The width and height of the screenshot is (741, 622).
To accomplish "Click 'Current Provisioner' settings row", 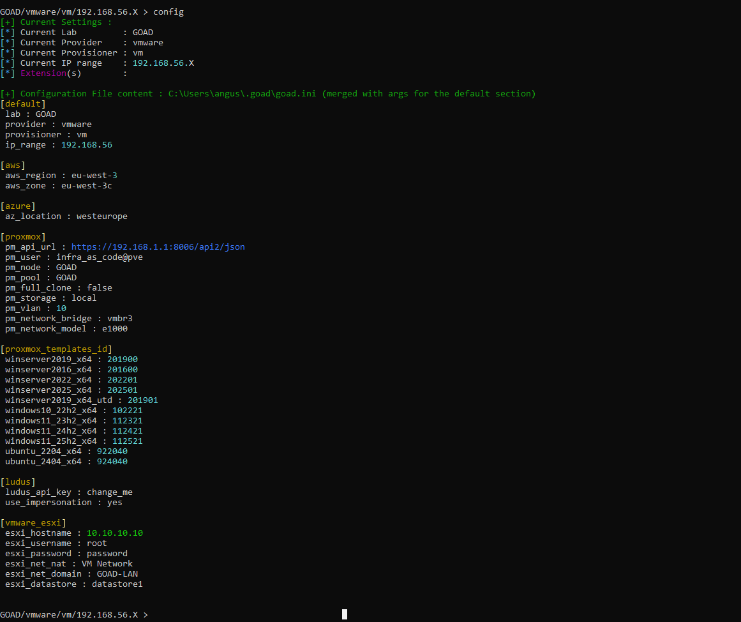I will (x=71, y=53).
